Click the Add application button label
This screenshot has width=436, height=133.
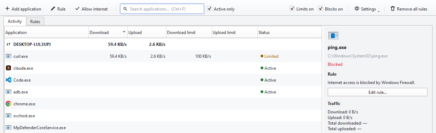(x=26, y=9)
